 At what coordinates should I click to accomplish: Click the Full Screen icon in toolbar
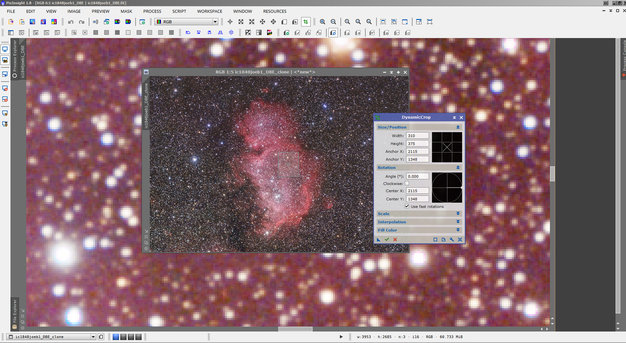tap(429, 22)
